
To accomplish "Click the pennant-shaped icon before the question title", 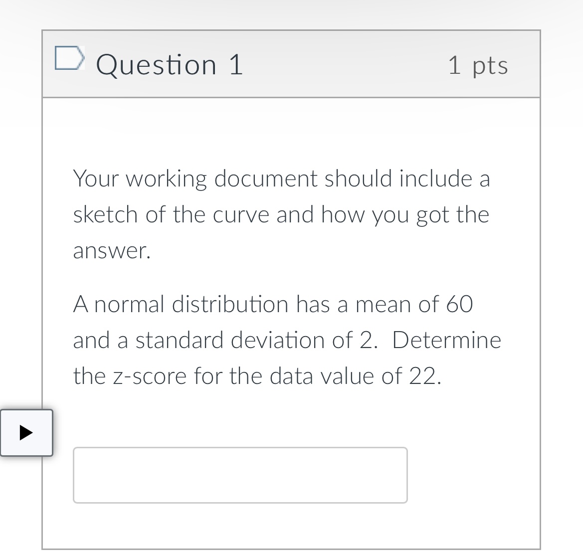I will 70,58.
